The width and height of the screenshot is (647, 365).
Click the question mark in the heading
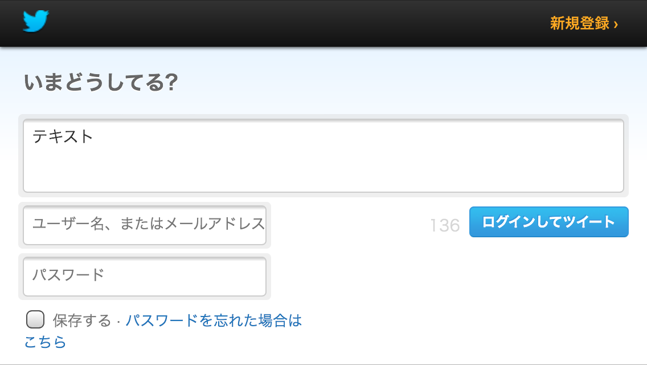(x=171, y=82)
